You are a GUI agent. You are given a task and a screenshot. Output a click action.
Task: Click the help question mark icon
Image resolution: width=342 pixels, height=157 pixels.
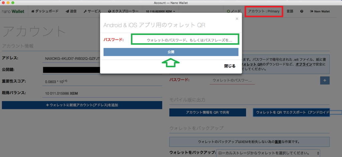click(x=302, y=11)
